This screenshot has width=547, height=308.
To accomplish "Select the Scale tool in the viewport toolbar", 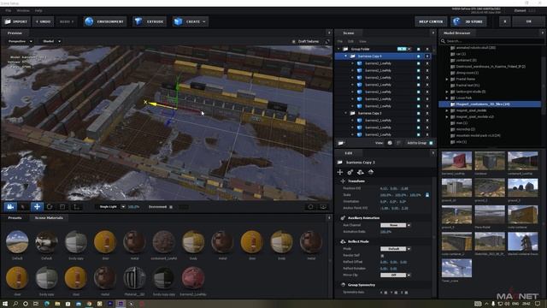I will tap(62, 207).
